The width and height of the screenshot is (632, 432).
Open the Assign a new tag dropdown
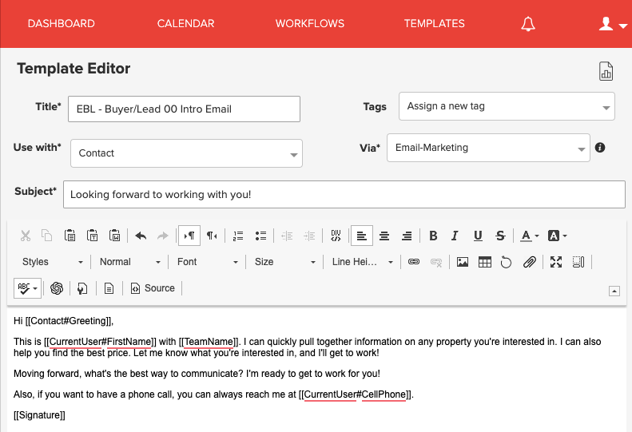(507, 106)
